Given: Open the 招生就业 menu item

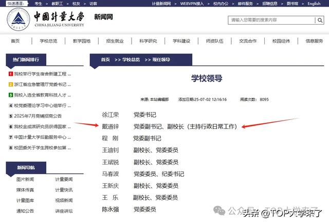Looking at the screenshot, I should [x=115, y=41].
